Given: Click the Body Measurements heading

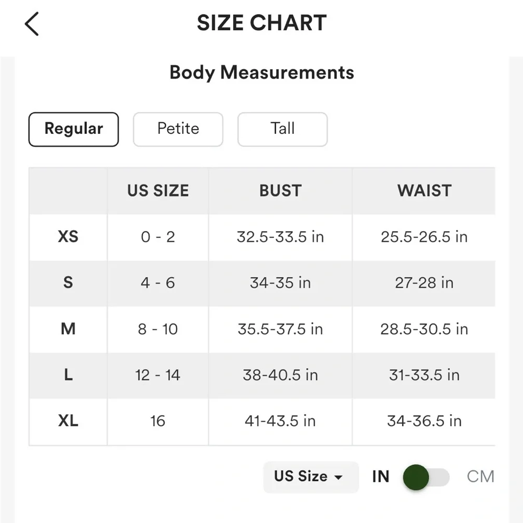Looking at the screenshot, I should tap(261, 73).
